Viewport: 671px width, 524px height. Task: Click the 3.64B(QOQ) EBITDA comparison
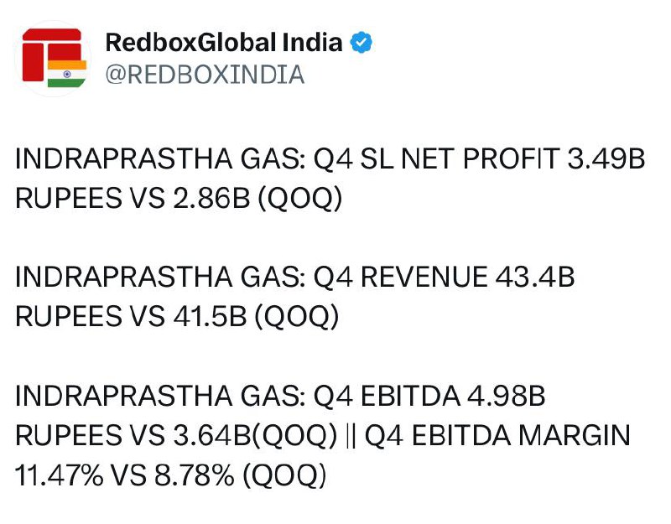pyautogui.click(x=255, y=435)
